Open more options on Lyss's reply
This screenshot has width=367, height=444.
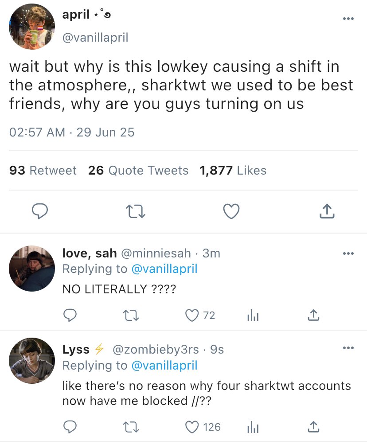(x=348, y=348)
